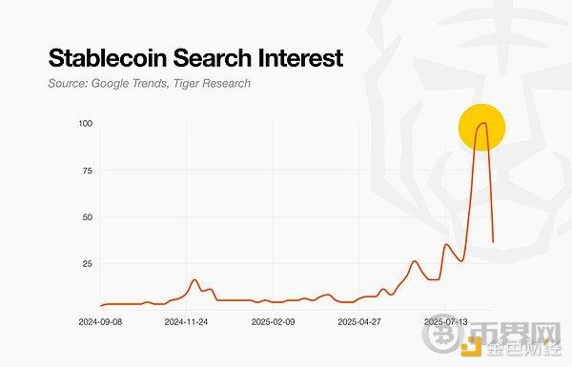
Task: Click the yellow highlight circle at the peak
Action: click(x=481, y=127)
